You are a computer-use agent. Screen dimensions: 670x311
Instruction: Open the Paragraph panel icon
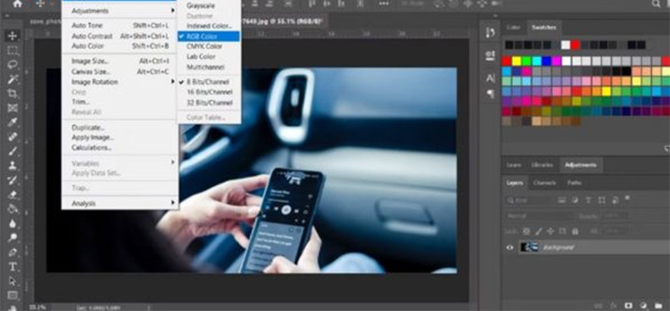coord(491,93)
